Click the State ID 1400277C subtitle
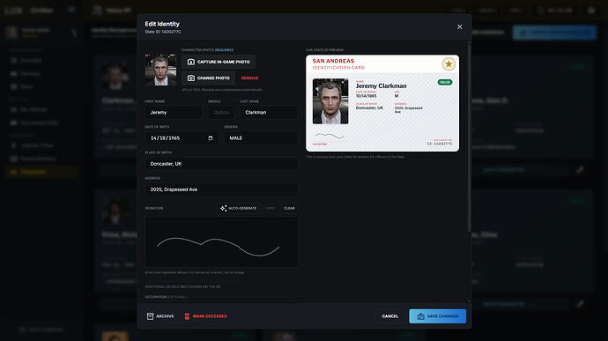The image size is (608, 341). tap(163, 32)
